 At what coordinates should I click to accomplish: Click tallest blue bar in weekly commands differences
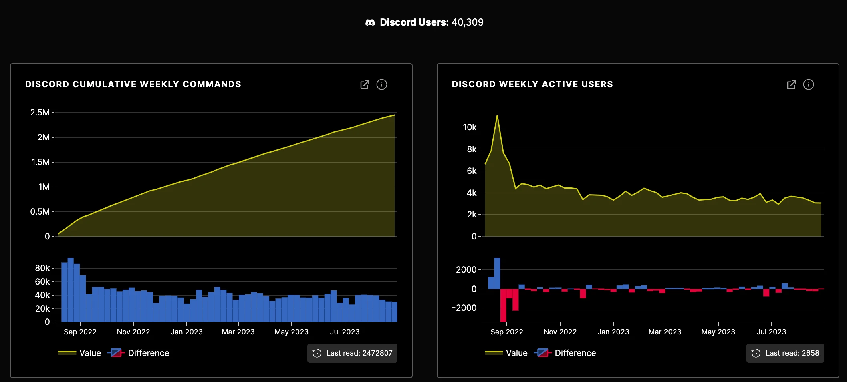click(71, 289)
